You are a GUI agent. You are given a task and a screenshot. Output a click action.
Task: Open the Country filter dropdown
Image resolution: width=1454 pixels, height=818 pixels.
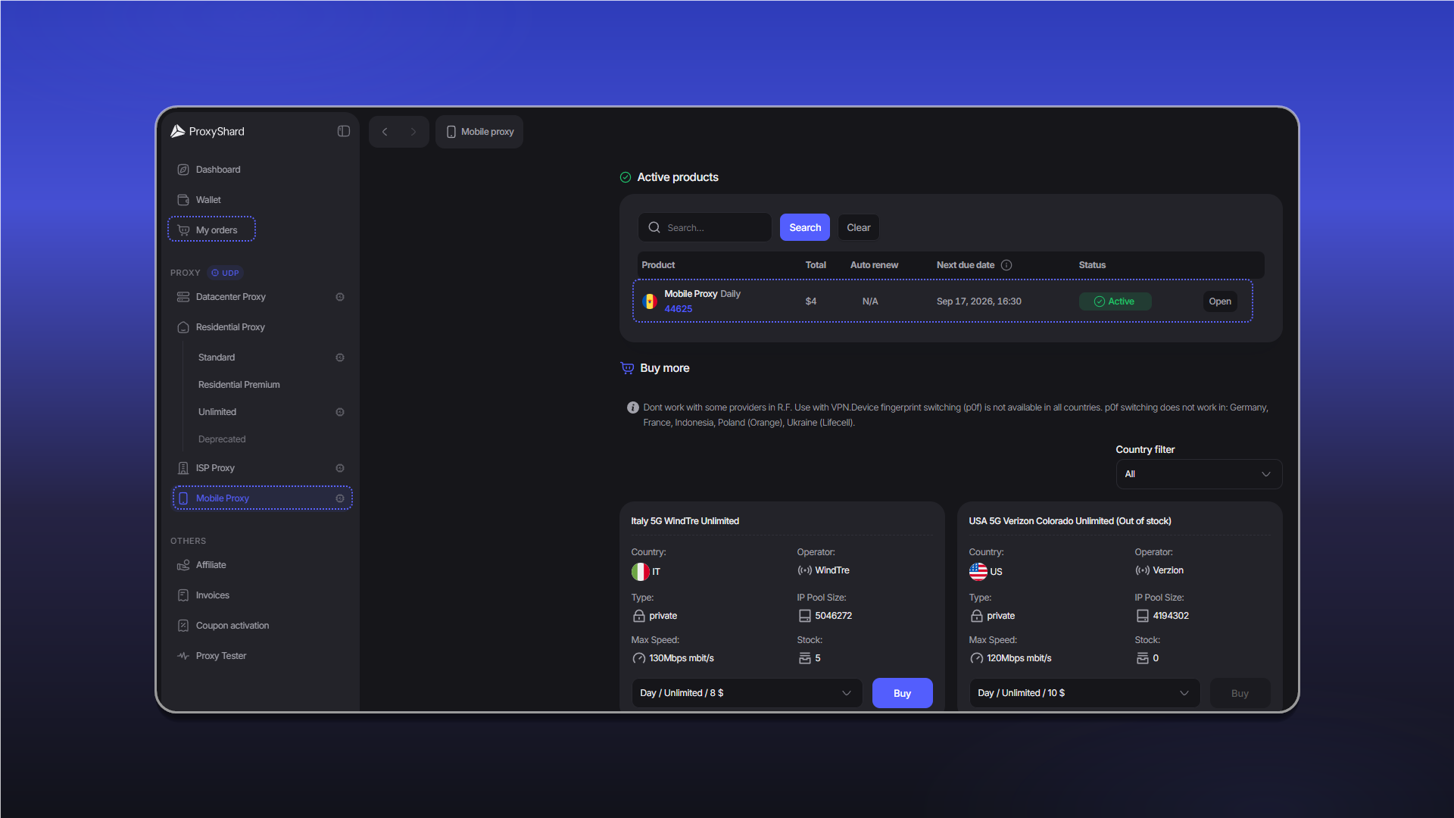1199,474
